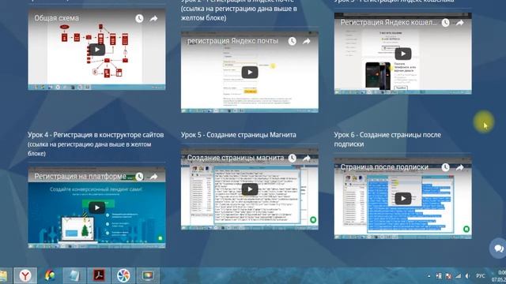This screenshot has width=506, height=284.
Task: Open the 'Общая схема' video title link
Action: click(56, 18)
